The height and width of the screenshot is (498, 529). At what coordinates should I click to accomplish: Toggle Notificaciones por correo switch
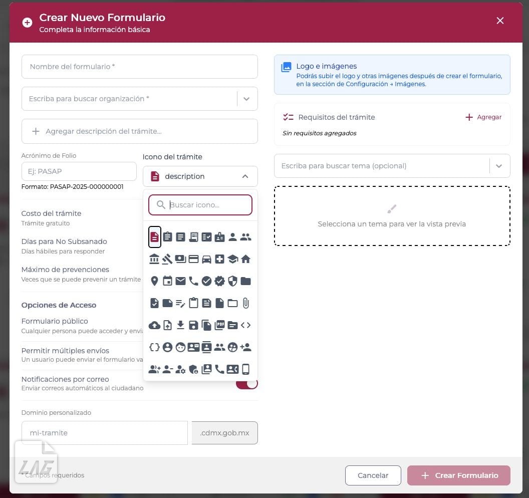tap(246, 384)
